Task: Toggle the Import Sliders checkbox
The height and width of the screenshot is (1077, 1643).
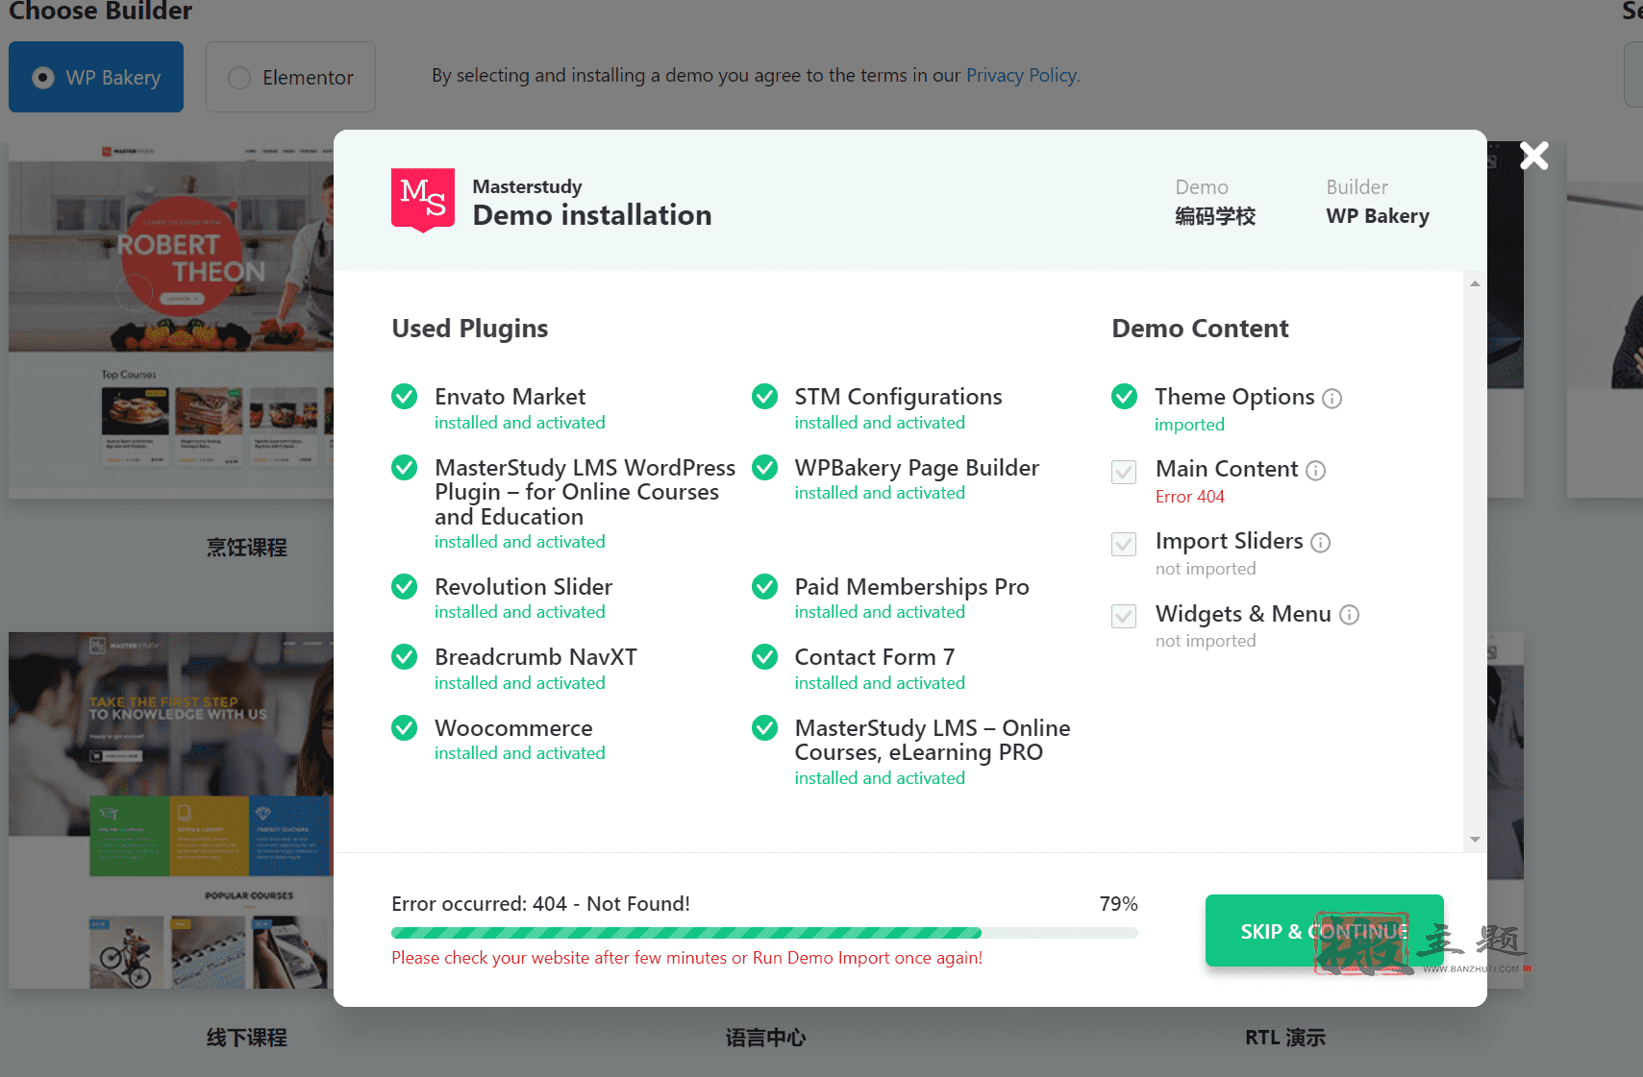Action: (1124, 544)
